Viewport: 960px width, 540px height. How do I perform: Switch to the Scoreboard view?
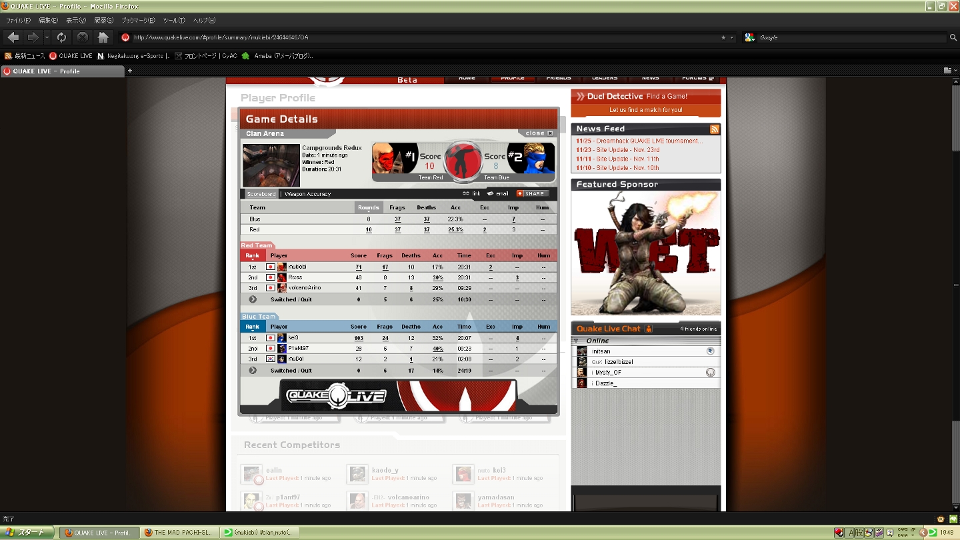261,194
